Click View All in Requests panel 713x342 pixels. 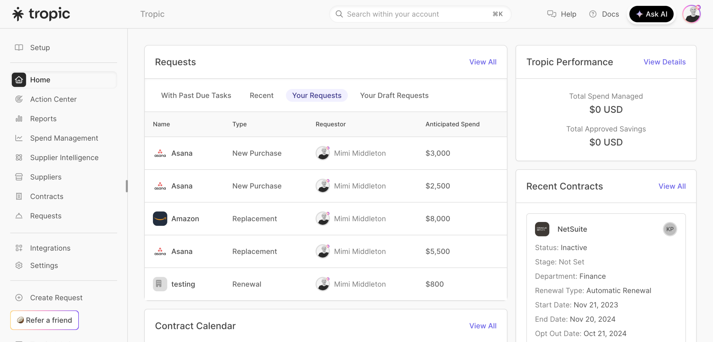tap(483, 62)
